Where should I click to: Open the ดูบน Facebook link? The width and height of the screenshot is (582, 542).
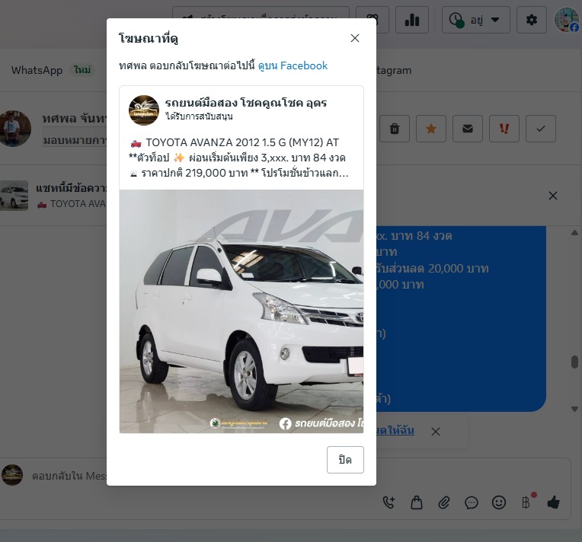[293, 65]
